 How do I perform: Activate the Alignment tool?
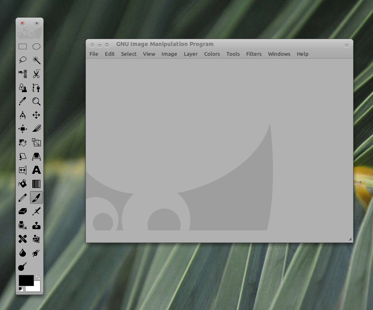coord(23,129)
